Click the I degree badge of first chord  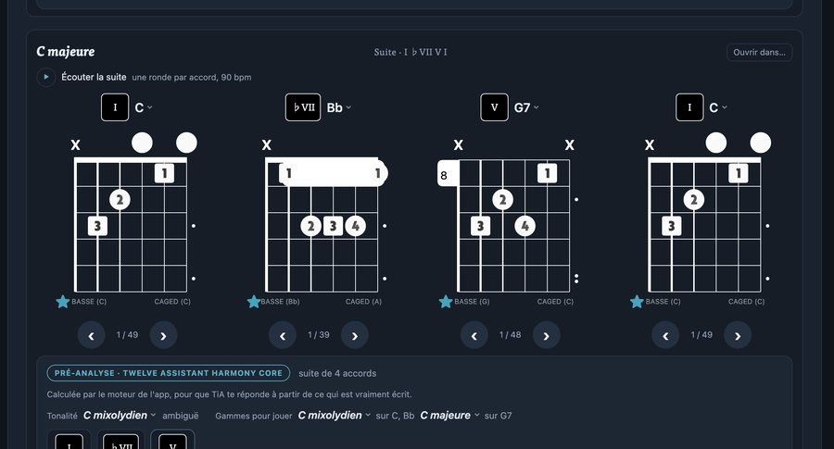(115, 107)
